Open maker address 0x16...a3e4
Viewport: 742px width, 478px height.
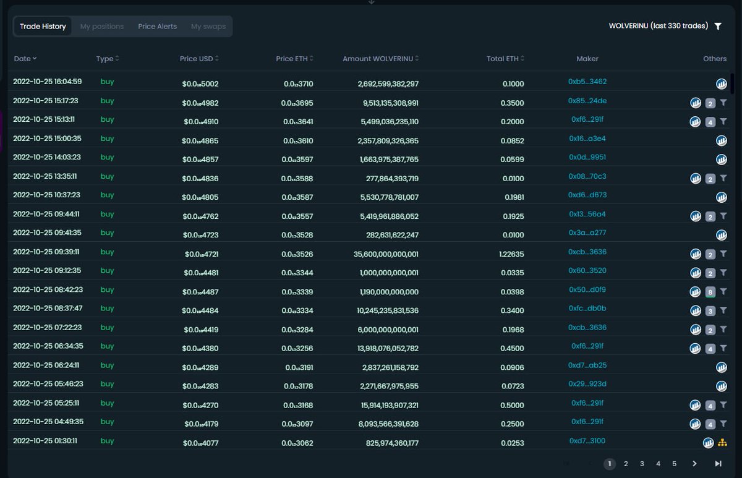tap(587, 139)
